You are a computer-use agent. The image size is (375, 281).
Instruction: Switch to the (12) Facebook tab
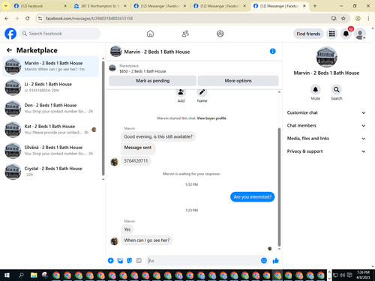click(40, 6)
